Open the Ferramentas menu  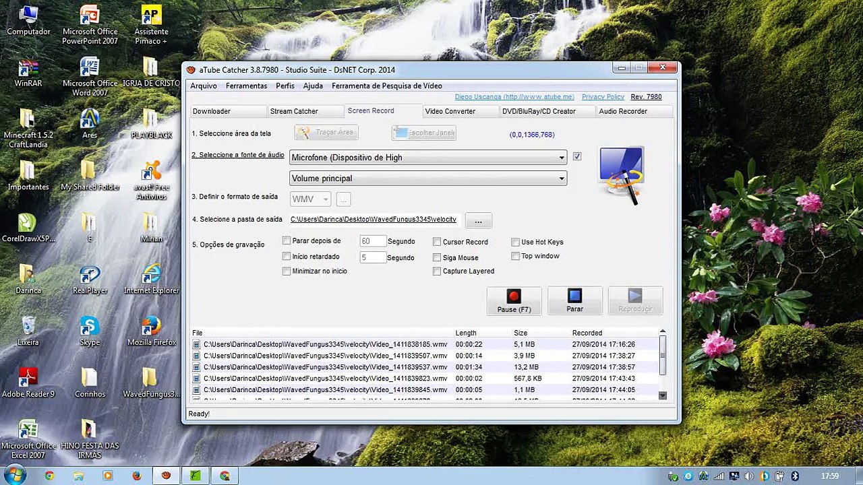tap(247, 86)
